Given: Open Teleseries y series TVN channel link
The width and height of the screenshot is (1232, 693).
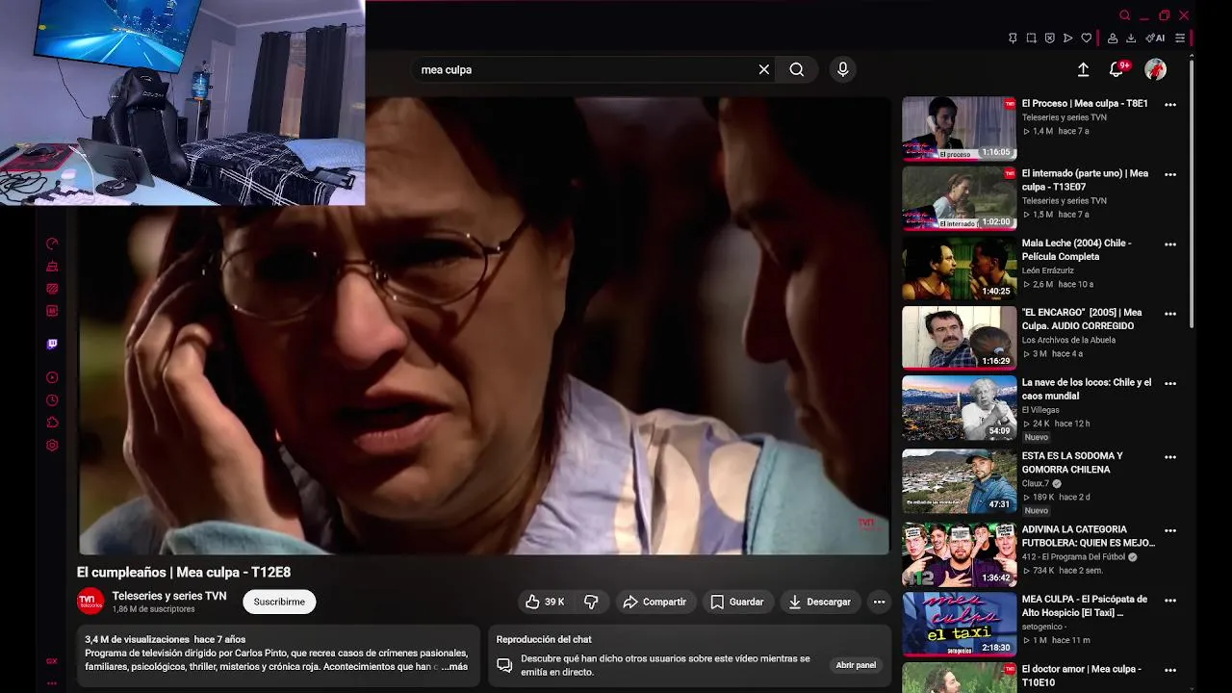Looking at the screenshot, I should (x=169, y=596).
